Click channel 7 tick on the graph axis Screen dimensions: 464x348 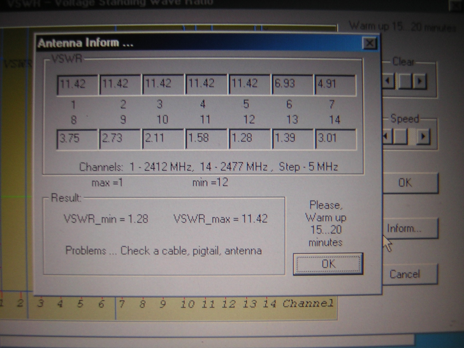[x=122, y=304]
